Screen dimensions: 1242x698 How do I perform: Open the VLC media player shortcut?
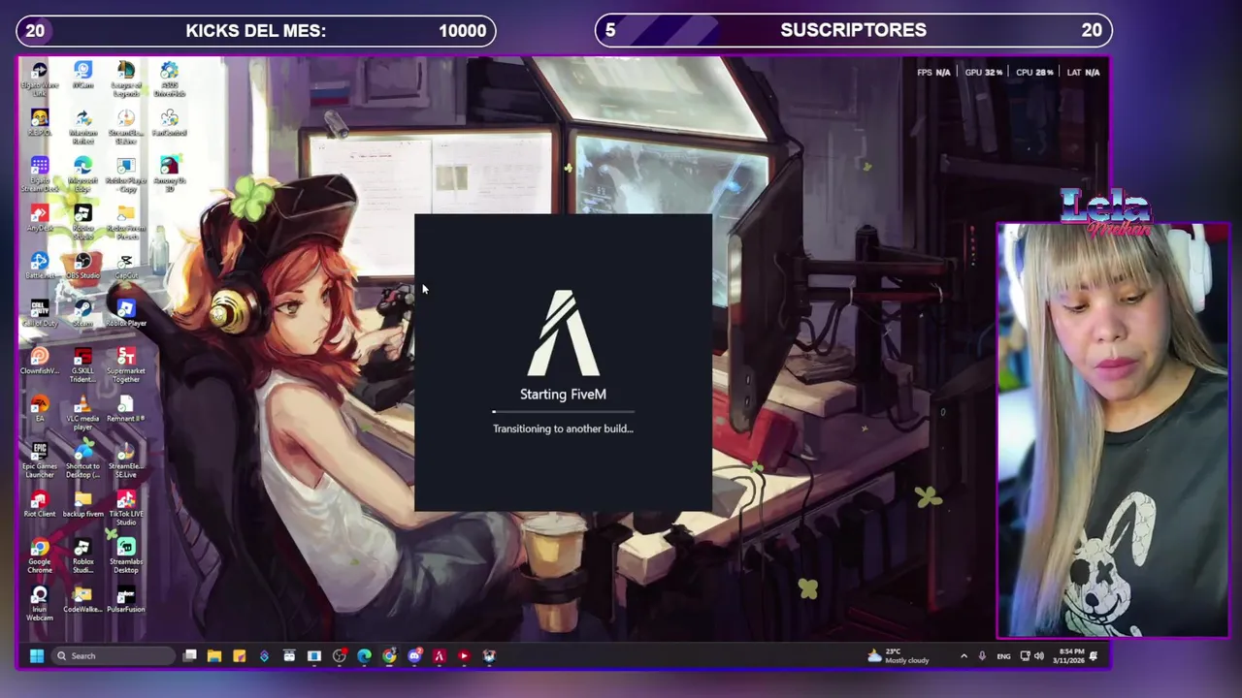(82, 412)
